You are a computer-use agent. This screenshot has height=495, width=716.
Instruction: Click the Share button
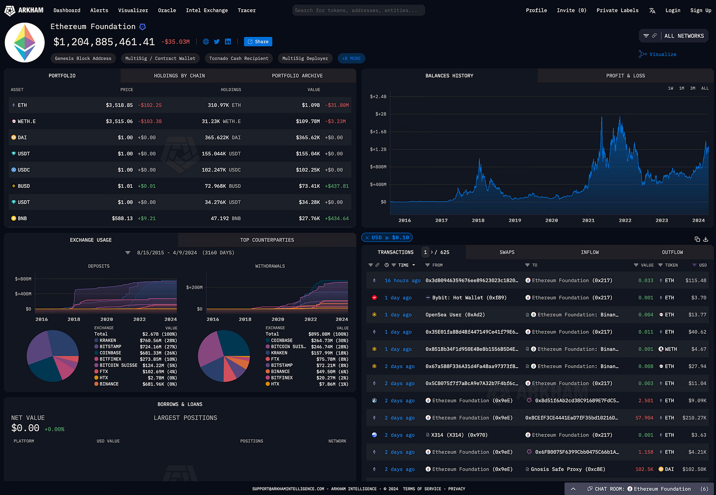(x=258, y=42)
